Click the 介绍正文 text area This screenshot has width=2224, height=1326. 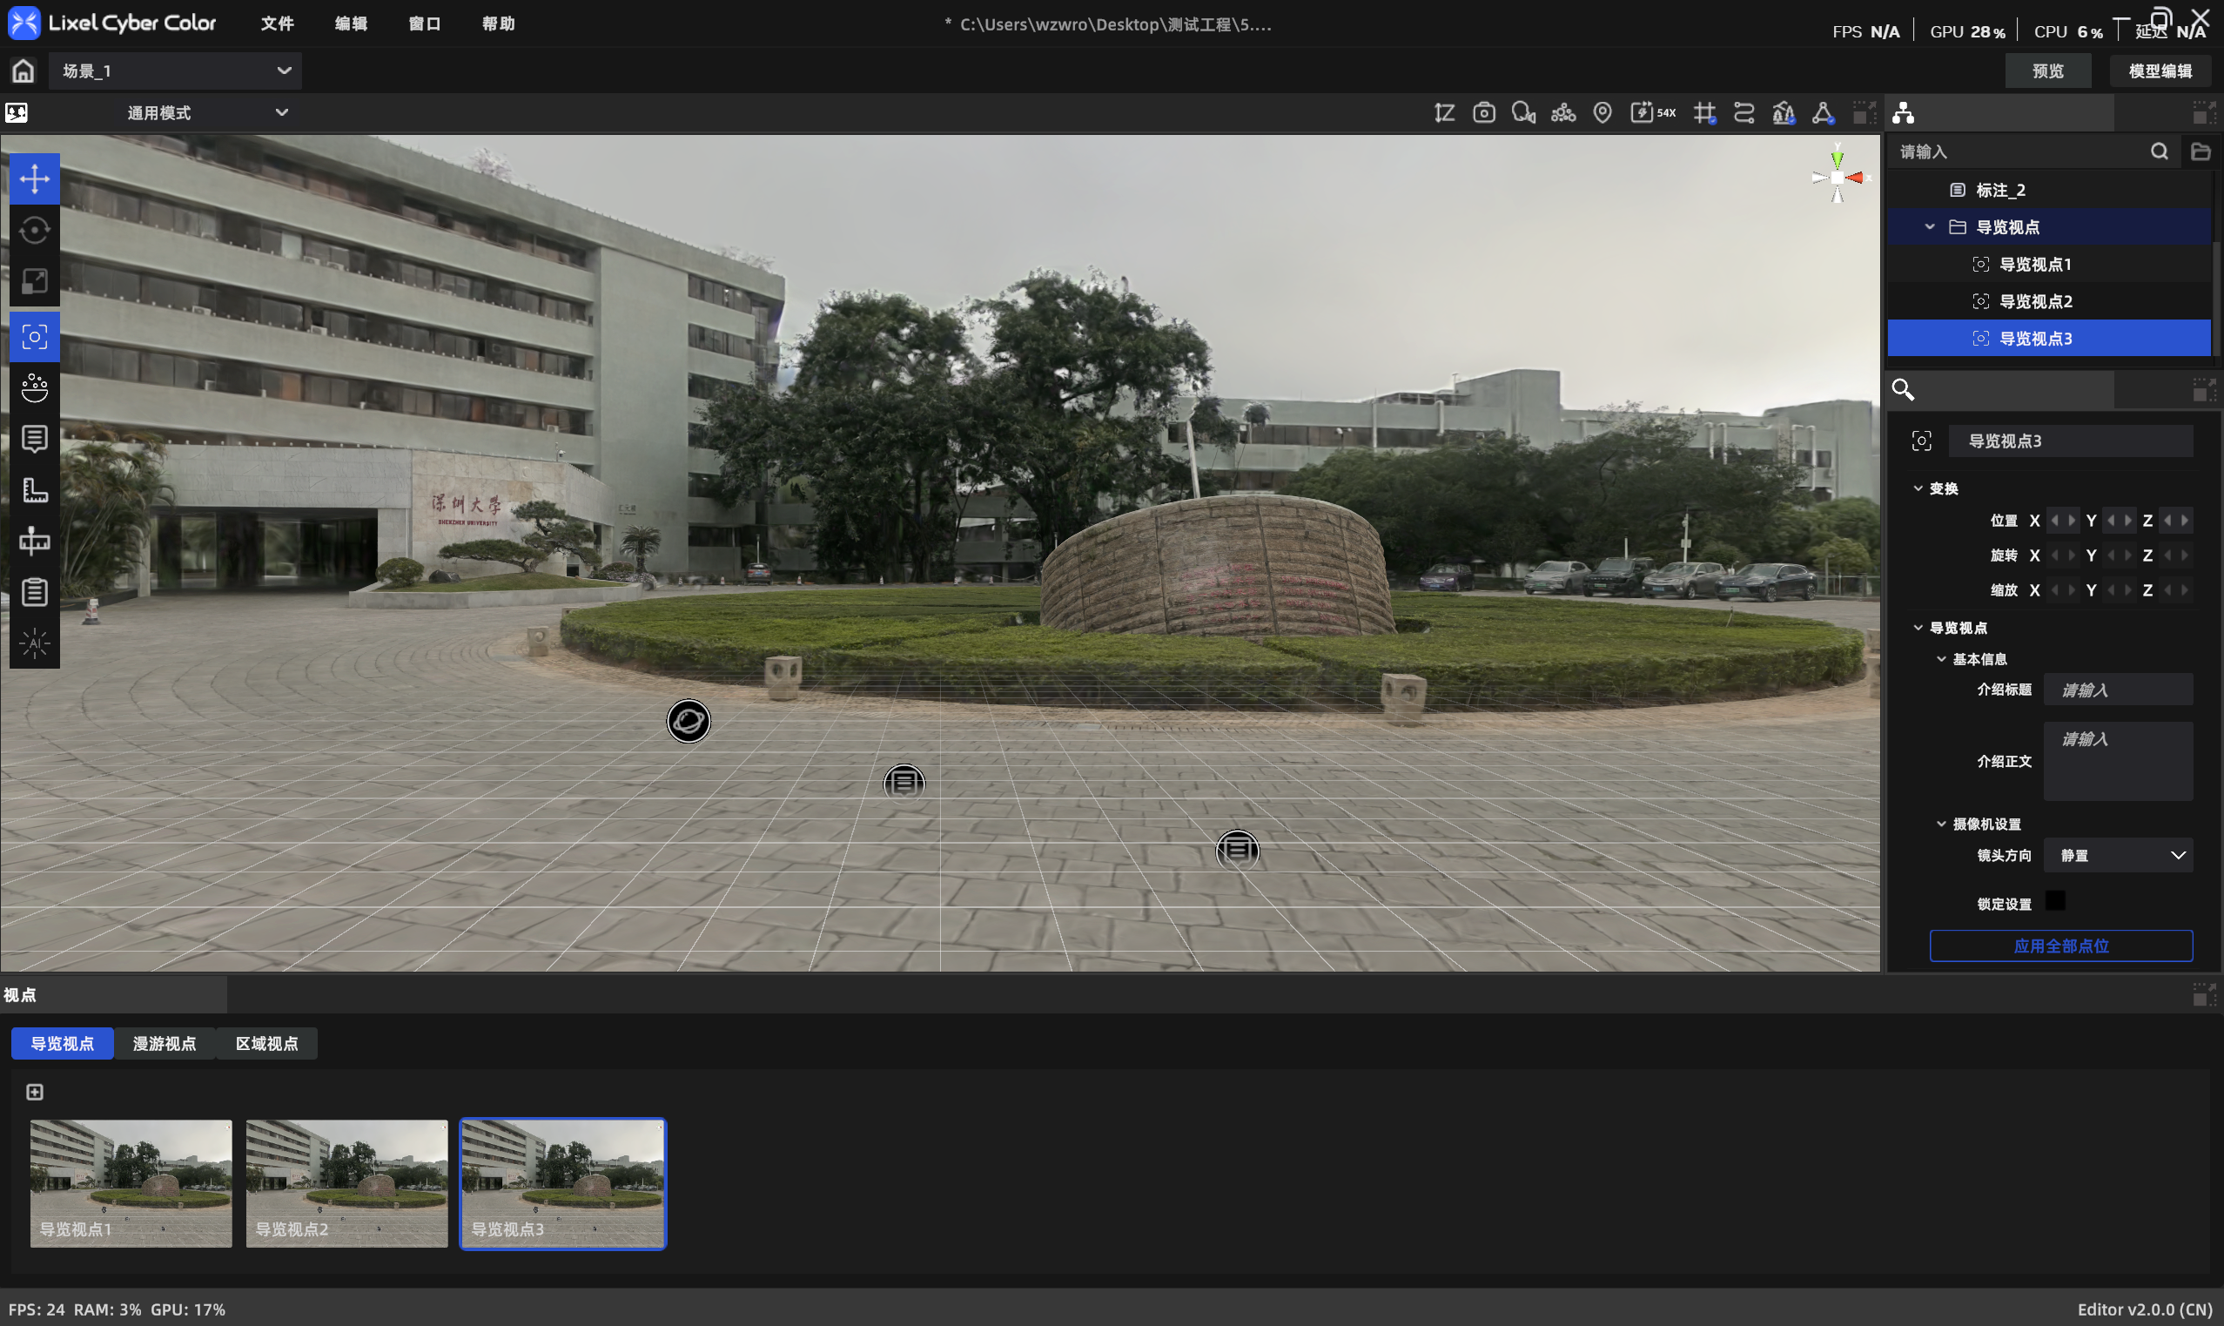[2118, 761]
